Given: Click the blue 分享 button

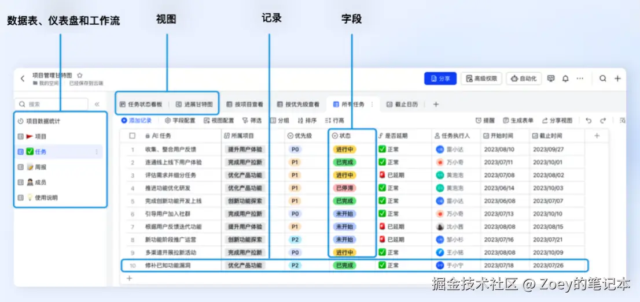Looking at the screenshot, I should click(440, 79).
